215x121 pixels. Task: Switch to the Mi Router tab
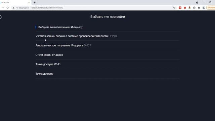pyautogui.click(x=15, y=2)
